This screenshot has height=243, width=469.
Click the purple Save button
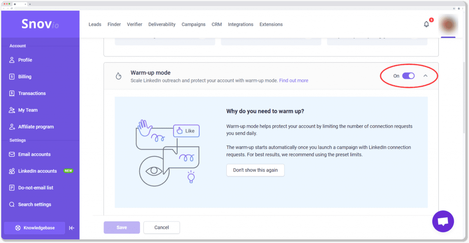(x=121, y=227)
